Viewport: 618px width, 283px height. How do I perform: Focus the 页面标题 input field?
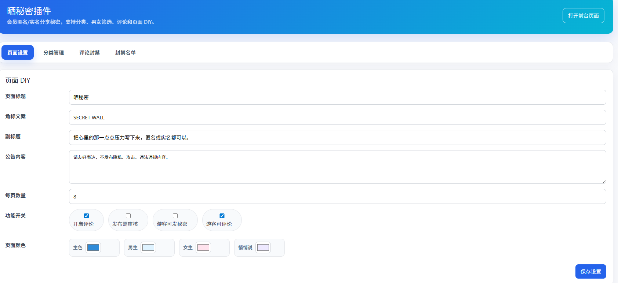(338, 97)
